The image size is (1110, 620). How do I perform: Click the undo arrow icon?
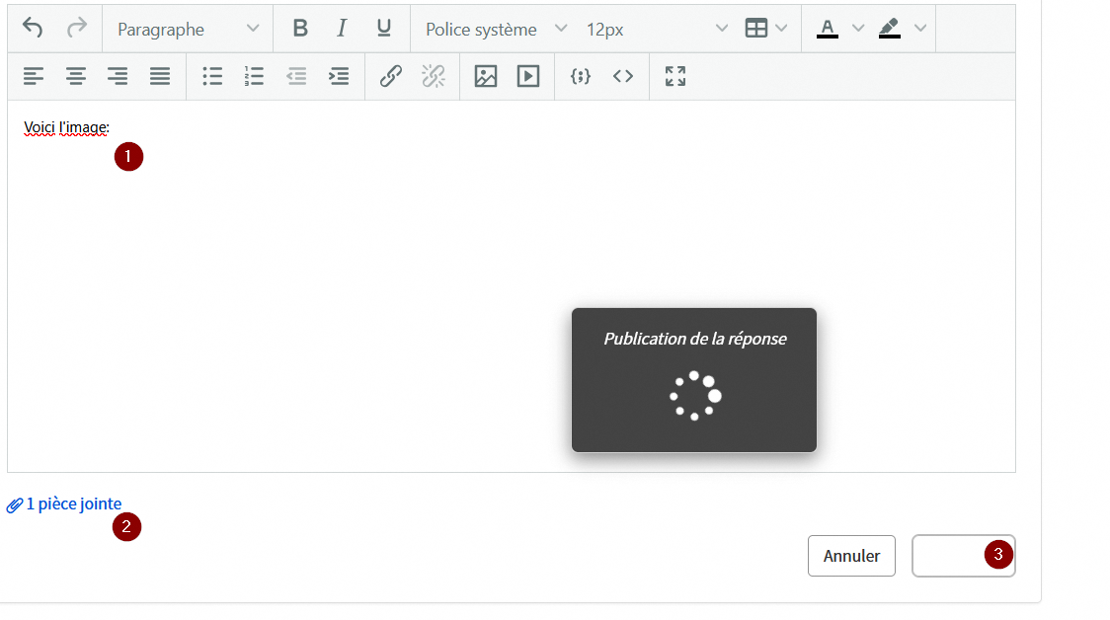pos(33,29)
